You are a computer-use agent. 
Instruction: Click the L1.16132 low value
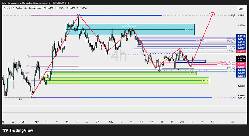coord(70,8)
